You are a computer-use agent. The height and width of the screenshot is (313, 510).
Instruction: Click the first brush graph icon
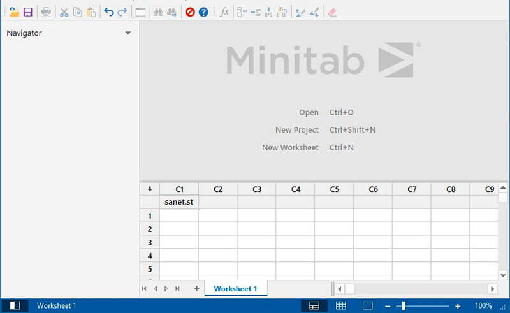[300, 12]
